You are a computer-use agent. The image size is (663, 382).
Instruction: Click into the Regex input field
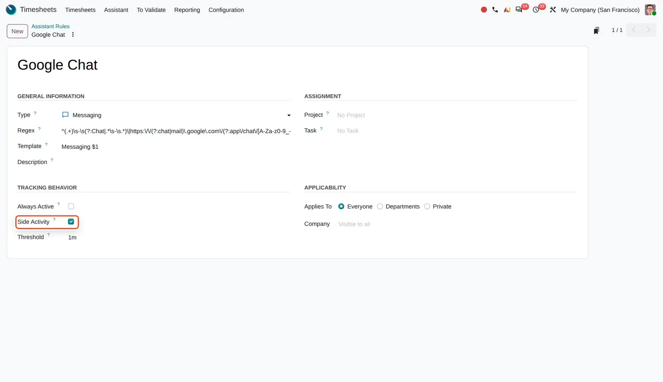tap(176, 131)
